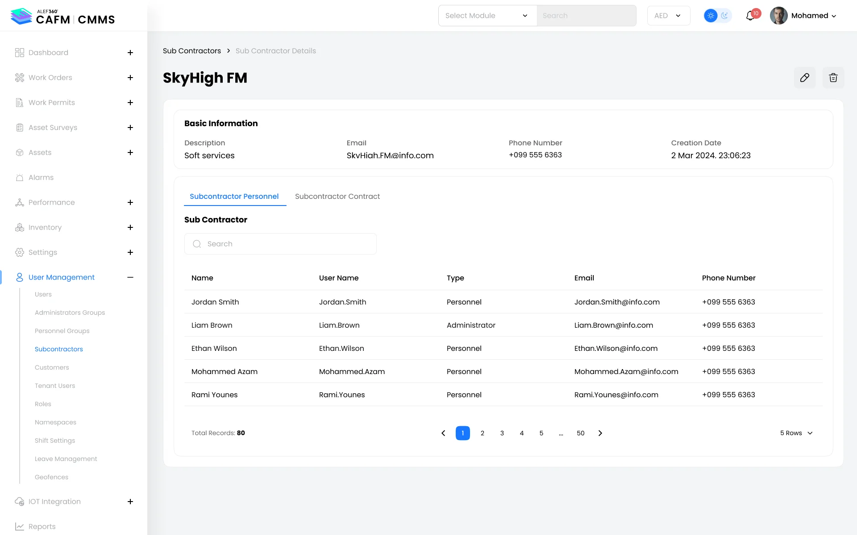
Task: Go to the previous page arrow
Action: (443, 433)
